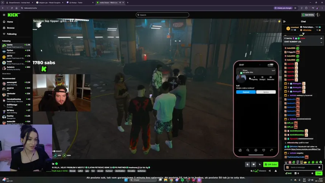325x183 pixels.
Task: Click the 840 channel points balance
Action: pos(288,173)
